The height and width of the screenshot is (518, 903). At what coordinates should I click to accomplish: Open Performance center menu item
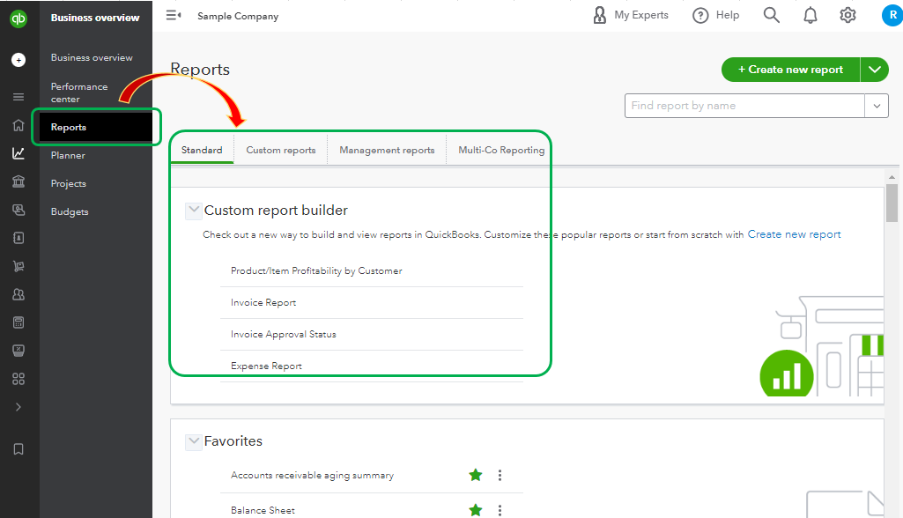(x=79, y=92)
